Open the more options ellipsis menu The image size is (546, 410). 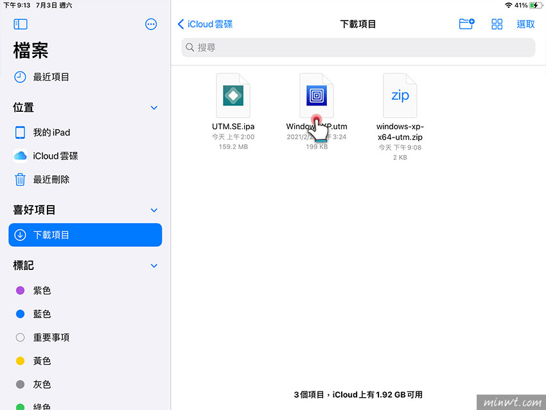[x=151, y=24]
